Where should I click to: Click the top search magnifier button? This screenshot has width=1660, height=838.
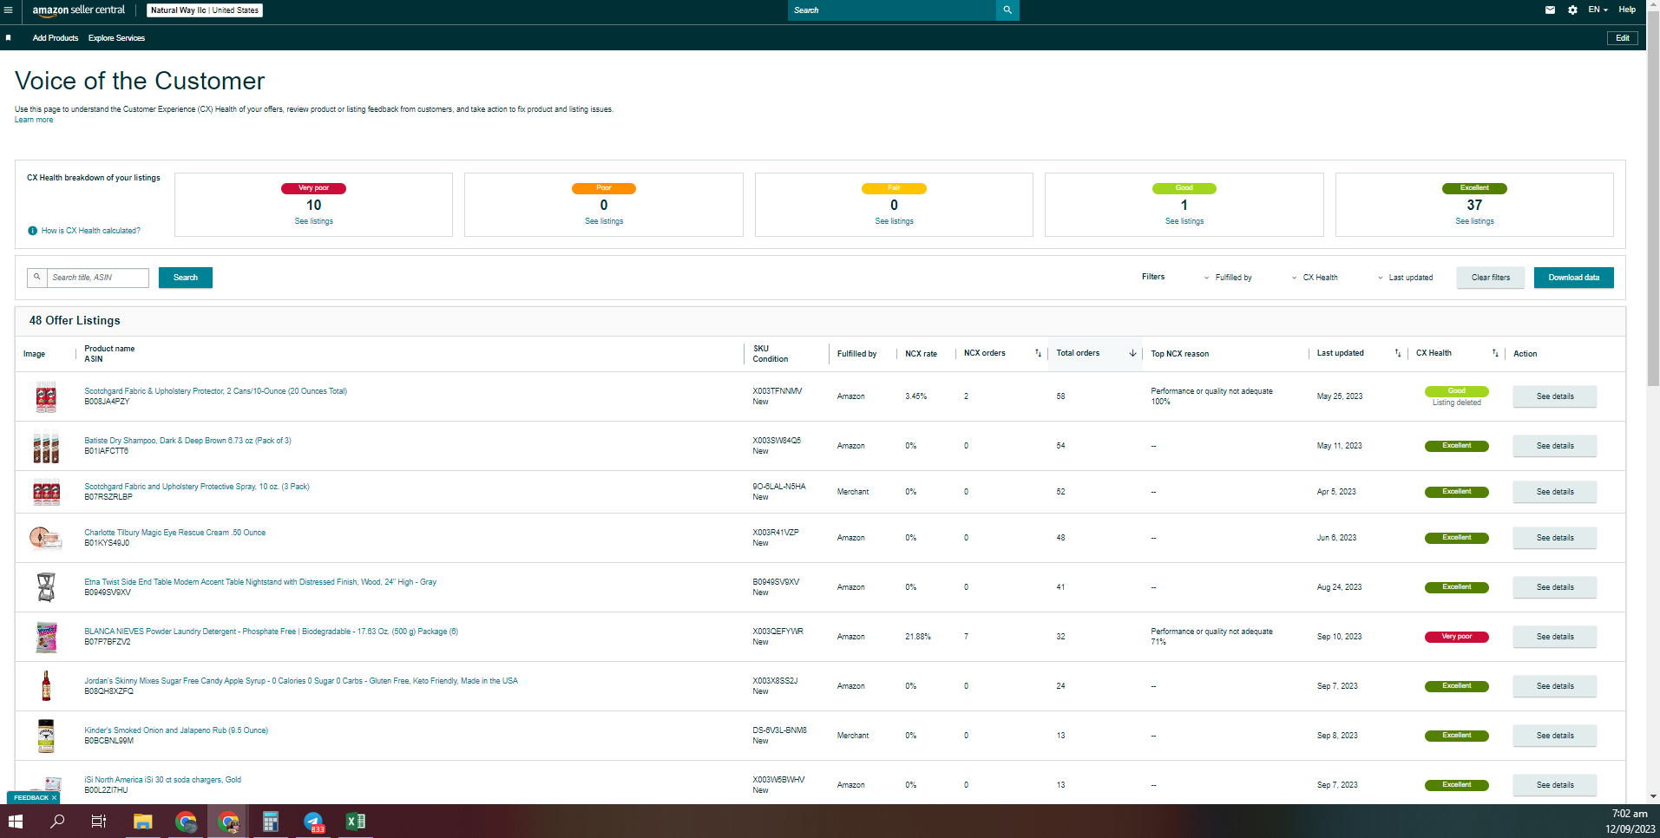coord(1007,10)
